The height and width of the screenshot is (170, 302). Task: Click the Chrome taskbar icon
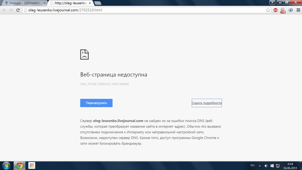point(19,166)
